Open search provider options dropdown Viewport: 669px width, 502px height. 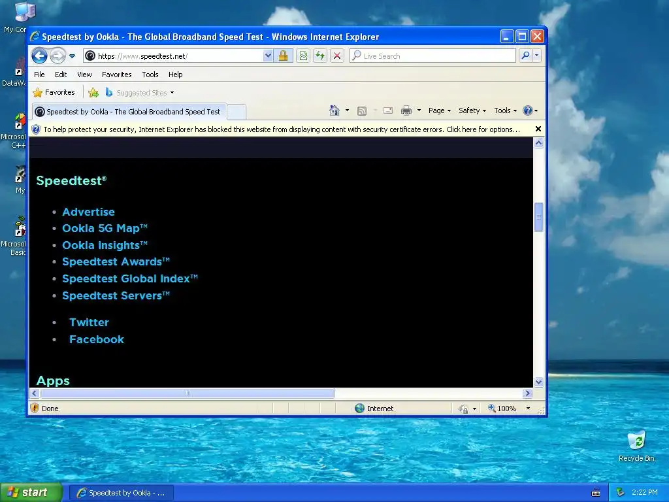(x=537, y=56)
